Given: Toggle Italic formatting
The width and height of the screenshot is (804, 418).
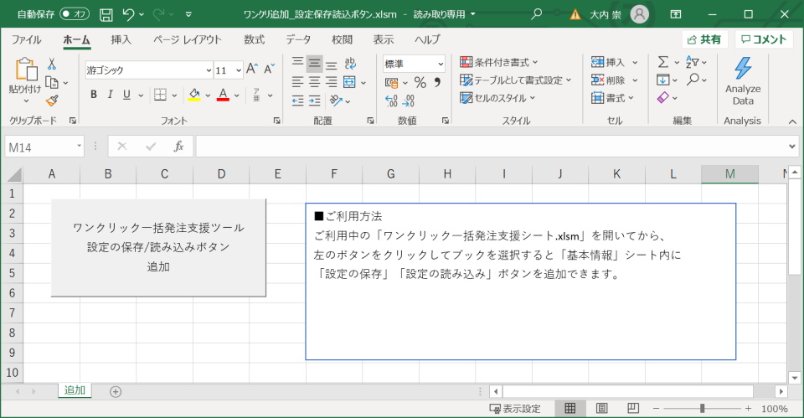Looking at the screenshot, I should (x=110, y=95).
